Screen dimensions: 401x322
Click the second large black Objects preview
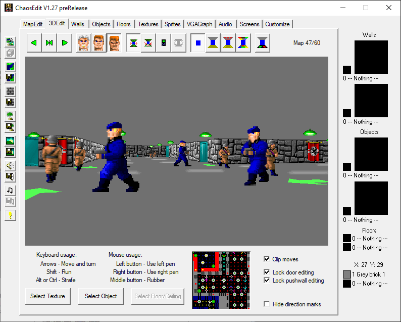pyautogui.click(x=371, y=198)
